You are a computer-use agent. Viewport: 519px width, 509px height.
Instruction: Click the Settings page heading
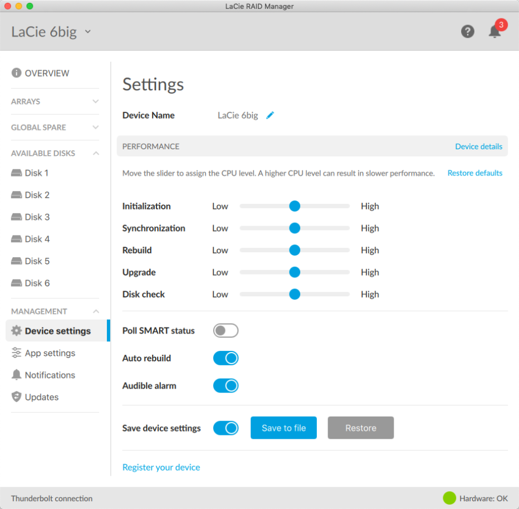153,85
